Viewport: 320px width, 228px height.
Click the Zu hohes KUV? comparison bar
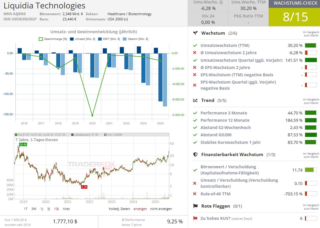(311, 218)
